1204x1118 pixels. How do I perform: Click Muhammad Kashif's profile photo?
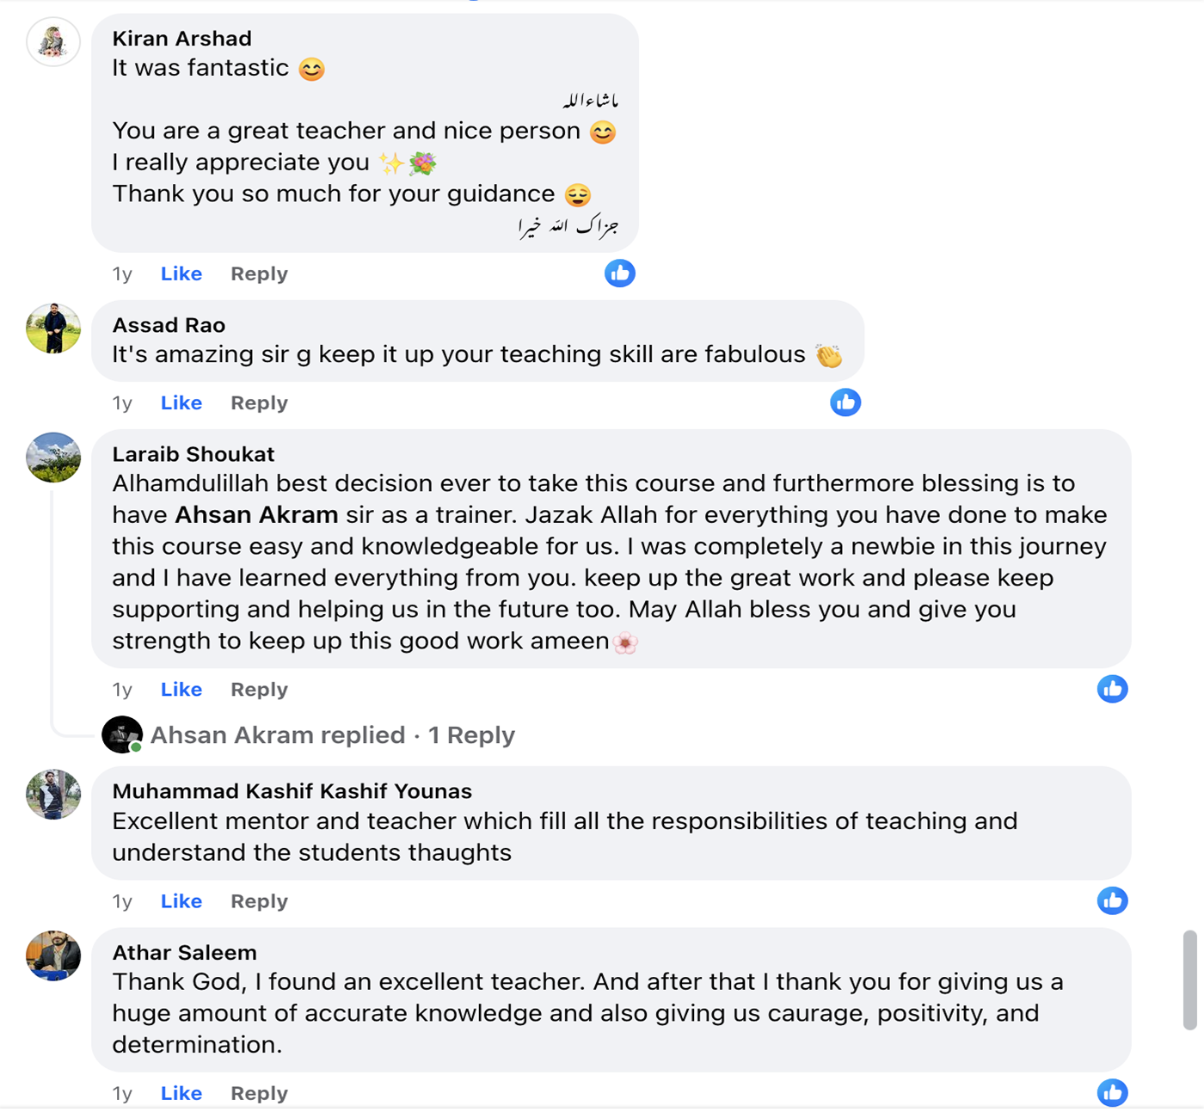pyautogui.click(x=53, y=794)
